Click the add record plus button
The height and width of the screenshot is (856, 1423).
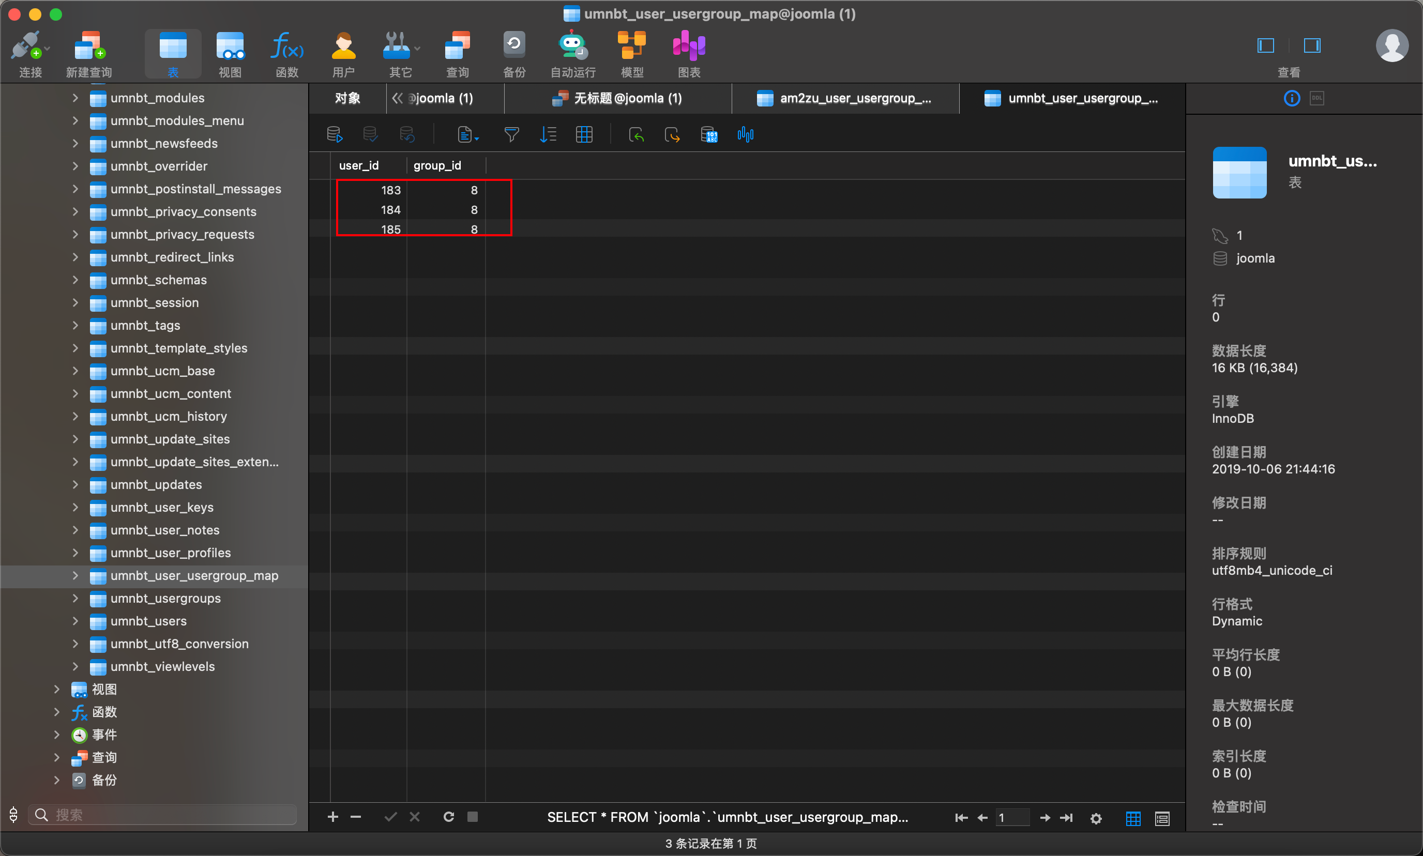coord(333,817)
